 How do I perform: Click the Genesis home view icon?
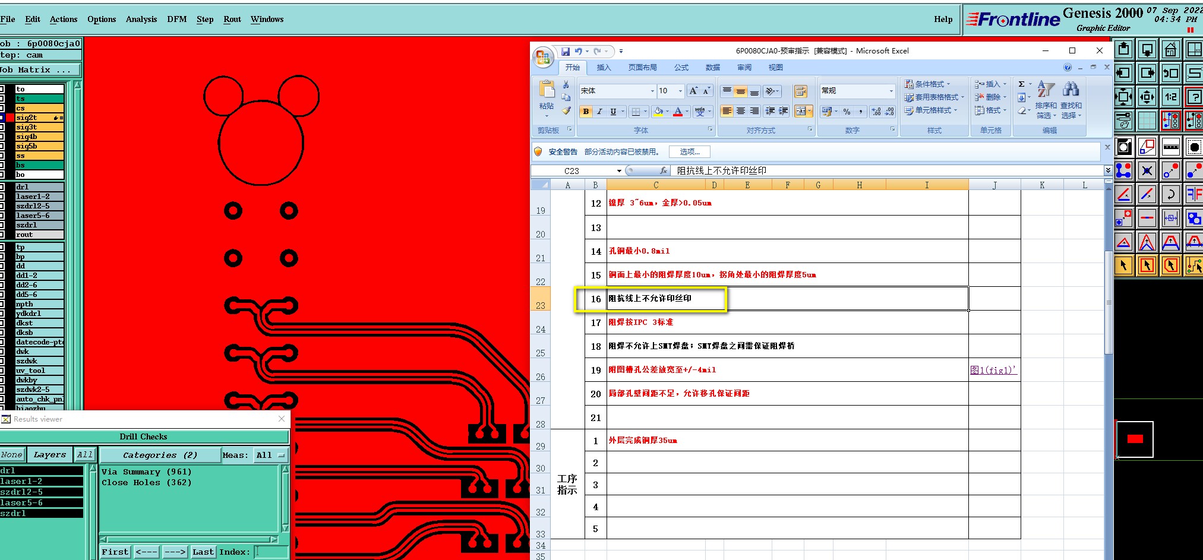pos(1170,49)
